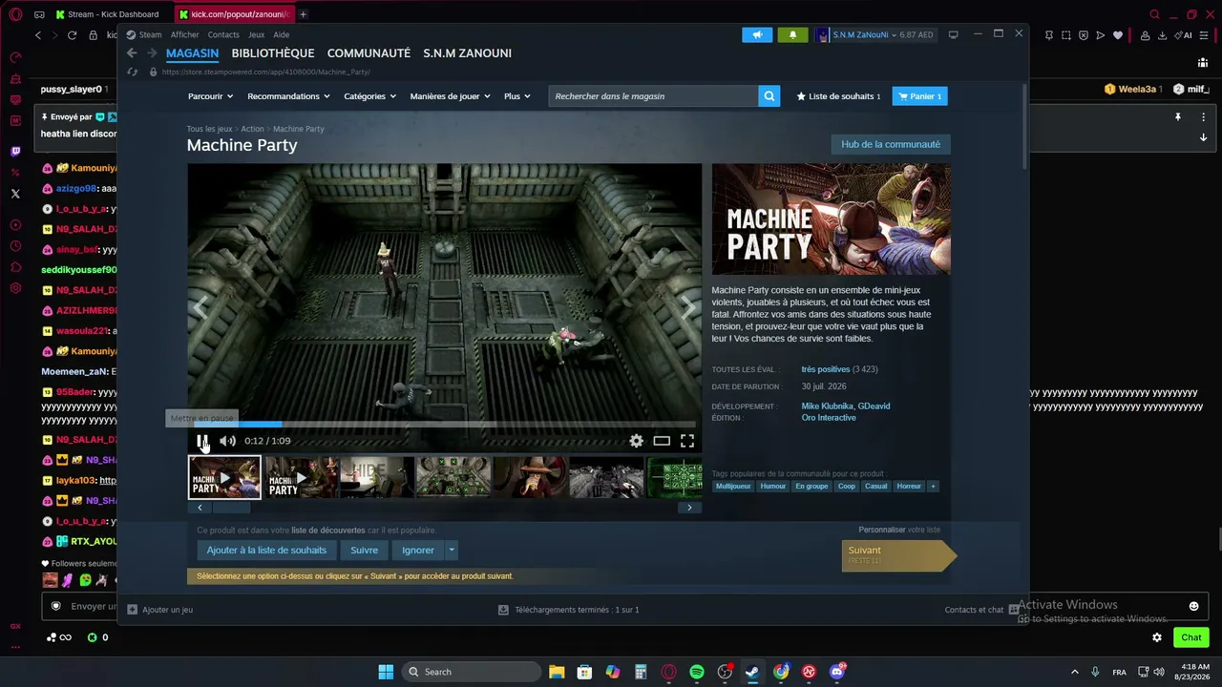Click 'Ajouter à la liste de souhaits'

click(x=266, y=551)
